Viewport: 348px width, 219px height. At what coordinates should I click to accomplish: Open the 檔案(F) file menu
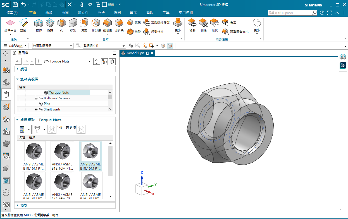pos(12,13)
